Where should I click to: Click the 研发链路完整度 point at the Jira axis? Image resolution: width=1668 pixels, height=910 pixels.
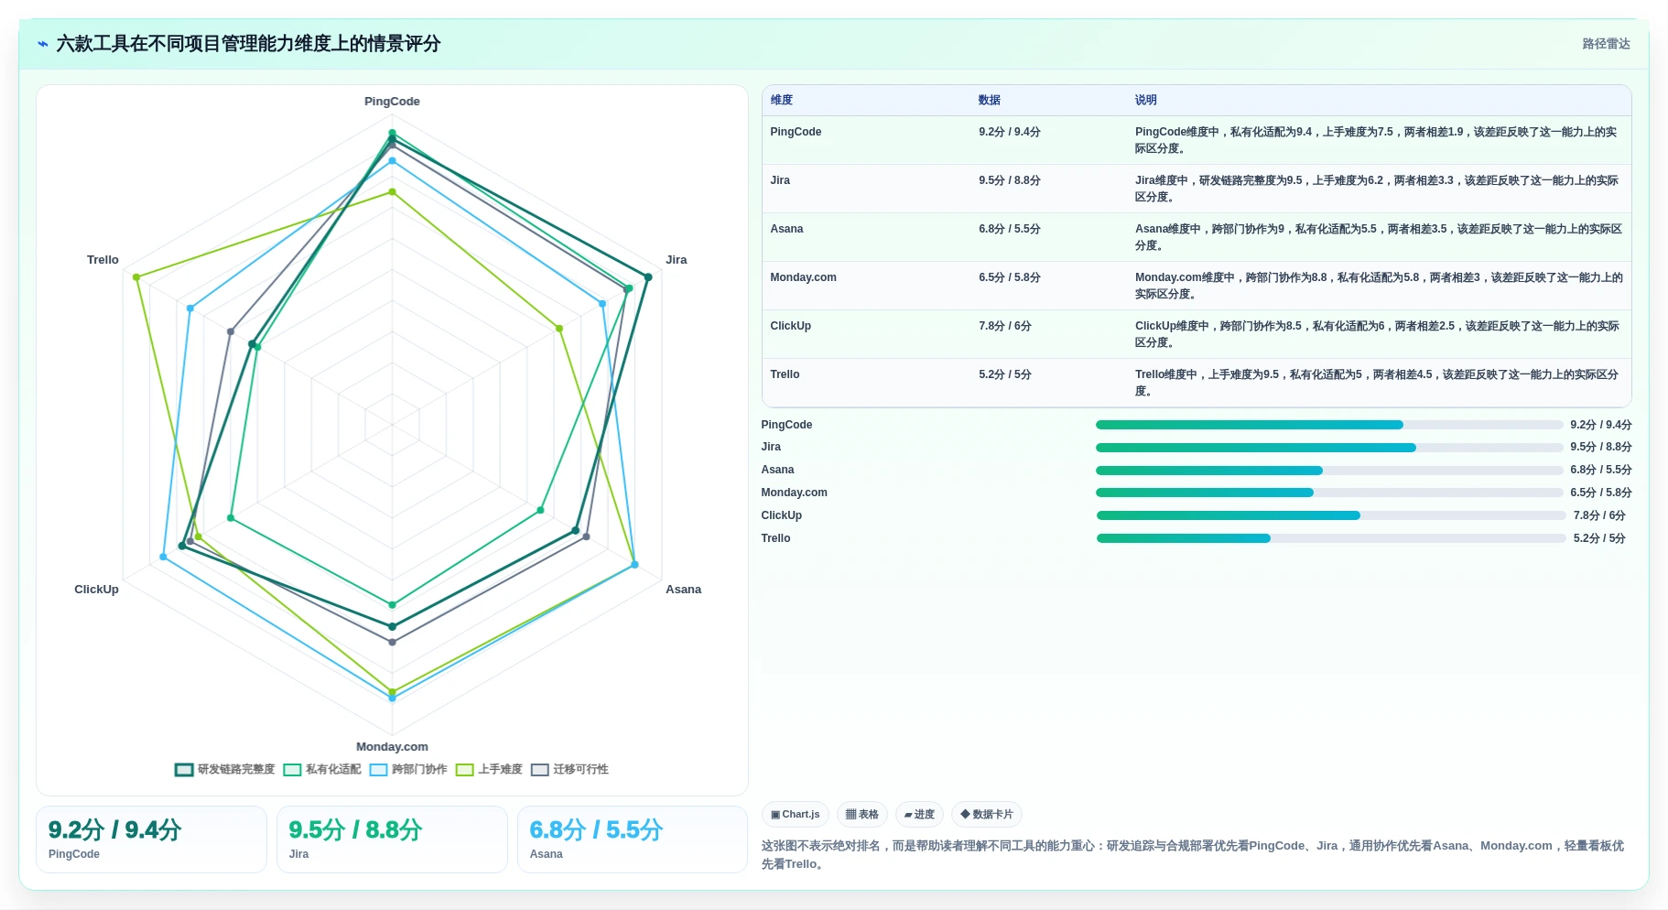pyautogui.click(x=648, y=276)
